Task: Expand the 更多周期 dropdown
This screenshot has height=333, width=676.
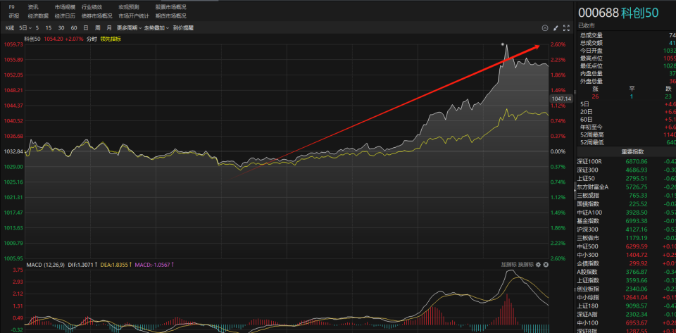Action: 130,28
